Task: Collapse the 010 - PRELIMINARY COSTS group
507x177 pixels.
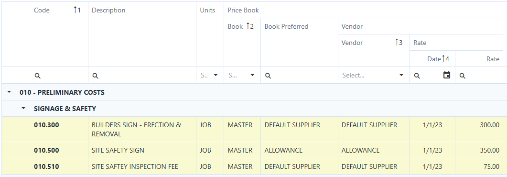Action: 9,92
